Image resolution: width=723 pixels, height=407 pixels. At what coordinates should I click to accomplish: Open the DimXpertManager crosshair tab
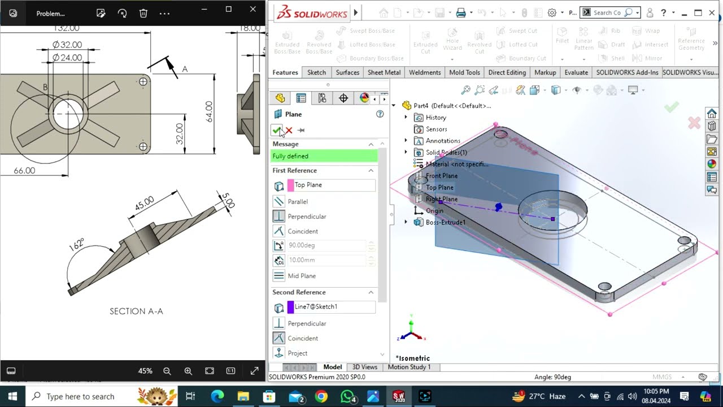tap(343, 98)
